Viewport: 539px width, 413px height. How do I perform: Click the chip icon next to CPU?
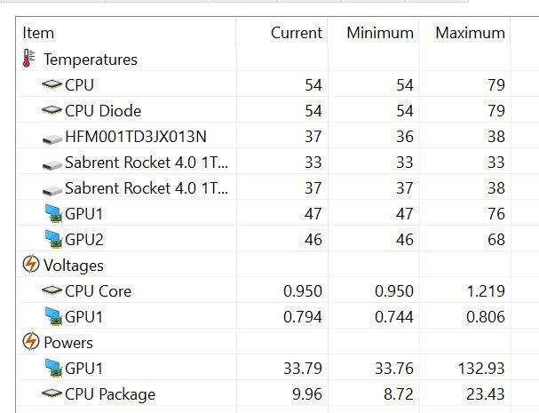click(52, 85)
